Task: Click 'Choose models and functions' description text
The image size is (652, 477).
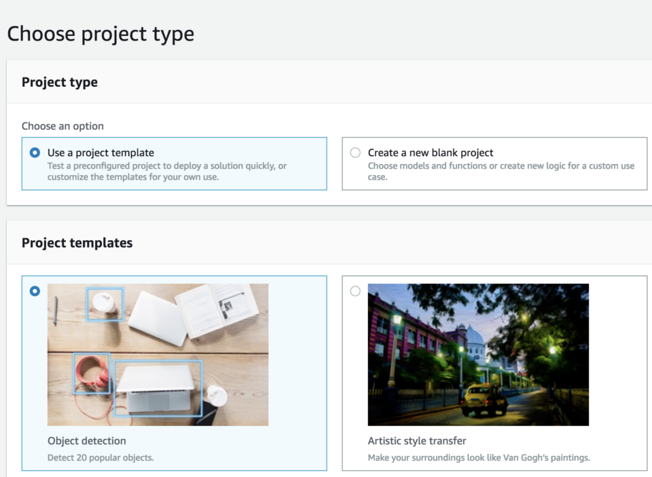Action: [x=501, y=171]
